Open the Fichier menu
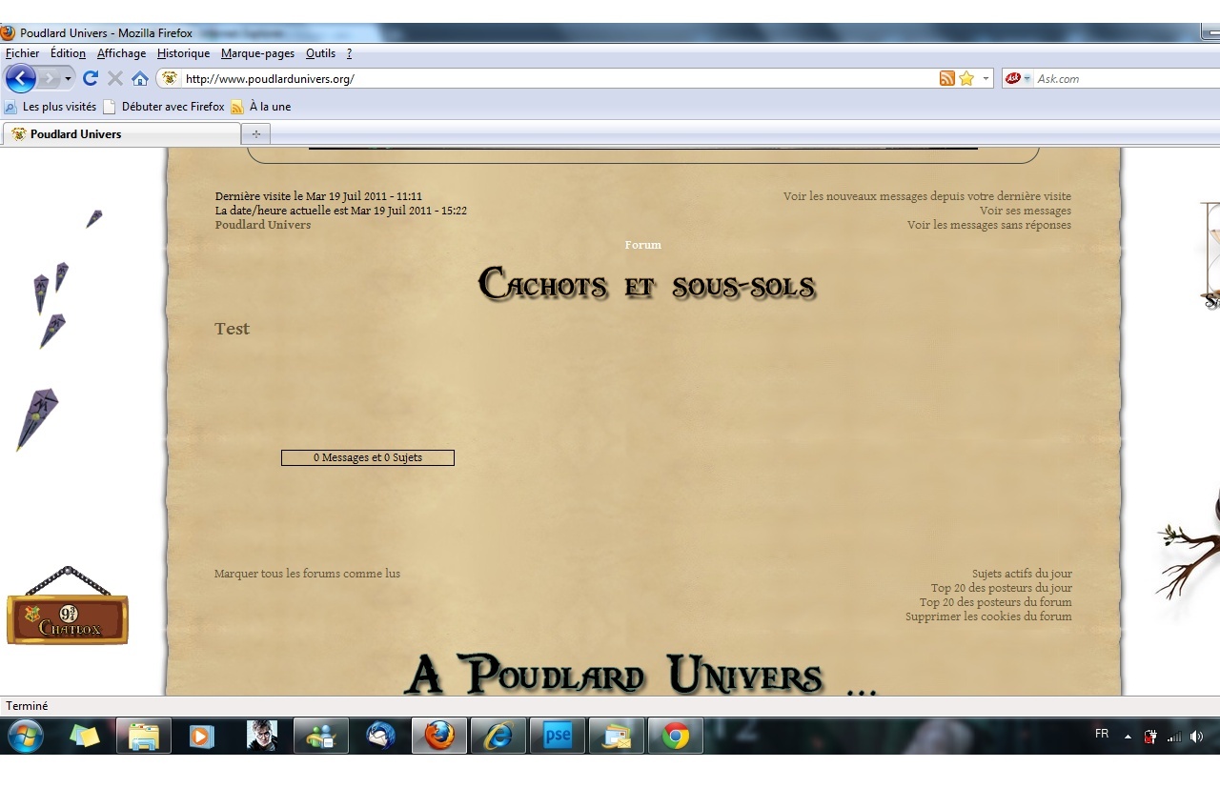Viewport: 1220px width, 788px height. point(22,53)
